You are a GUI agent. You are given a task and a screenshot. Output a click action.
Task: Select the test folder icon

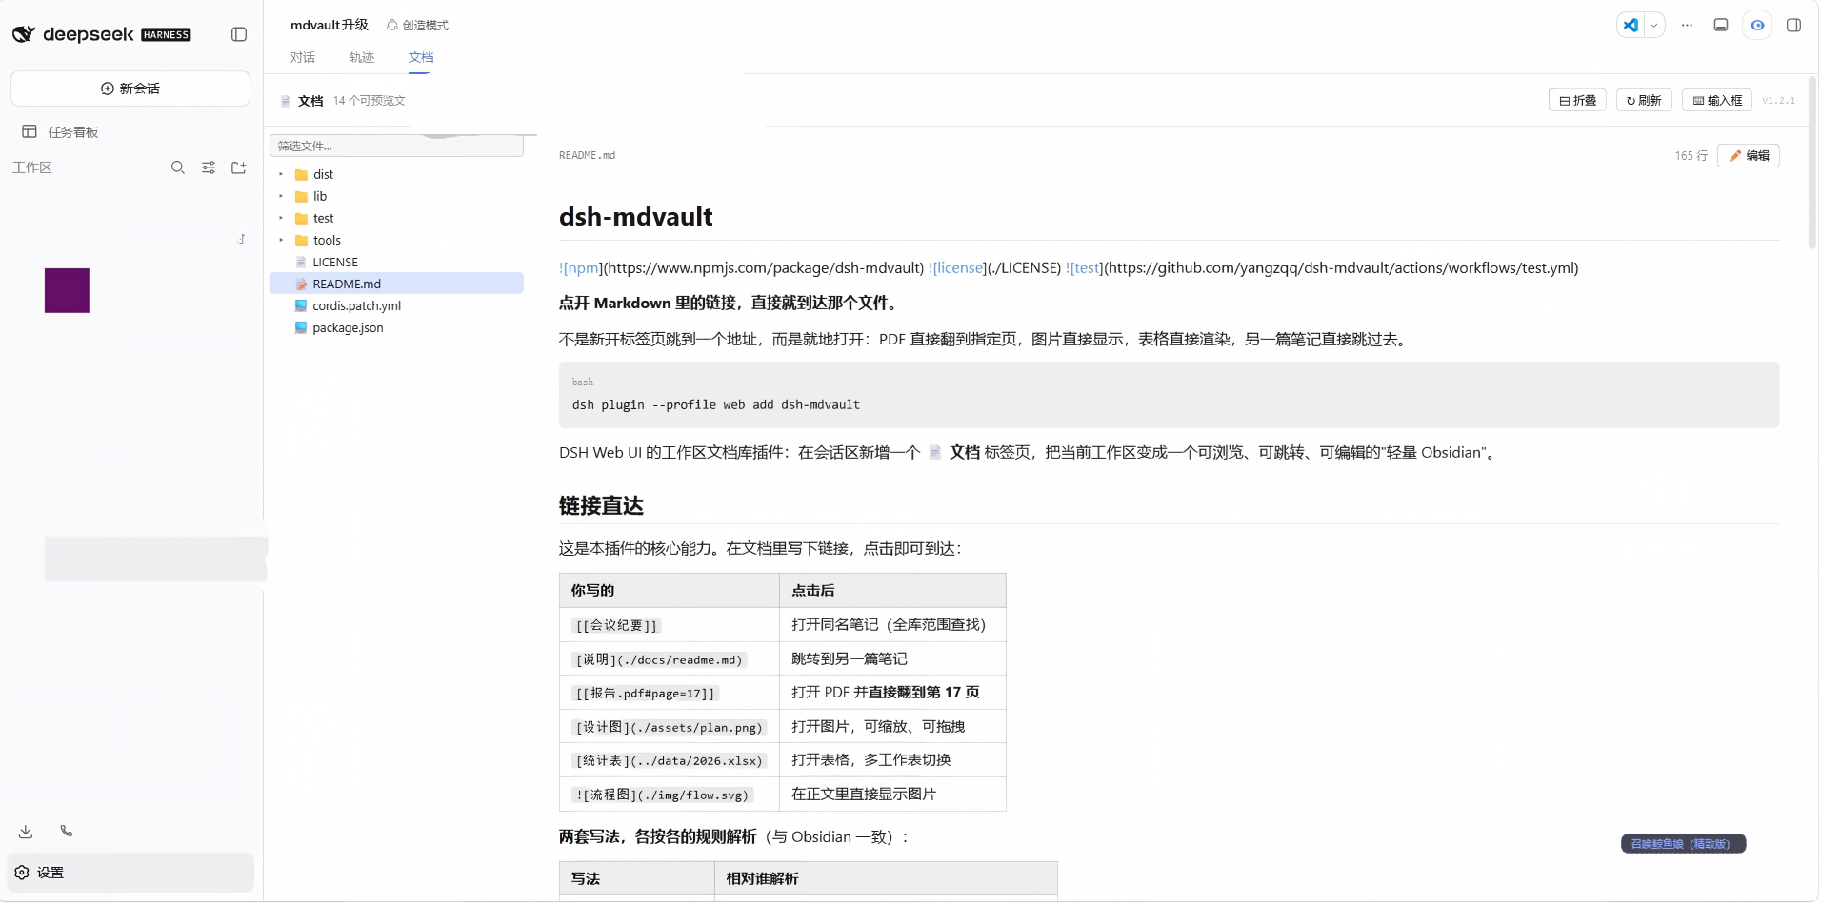(301, 219)
